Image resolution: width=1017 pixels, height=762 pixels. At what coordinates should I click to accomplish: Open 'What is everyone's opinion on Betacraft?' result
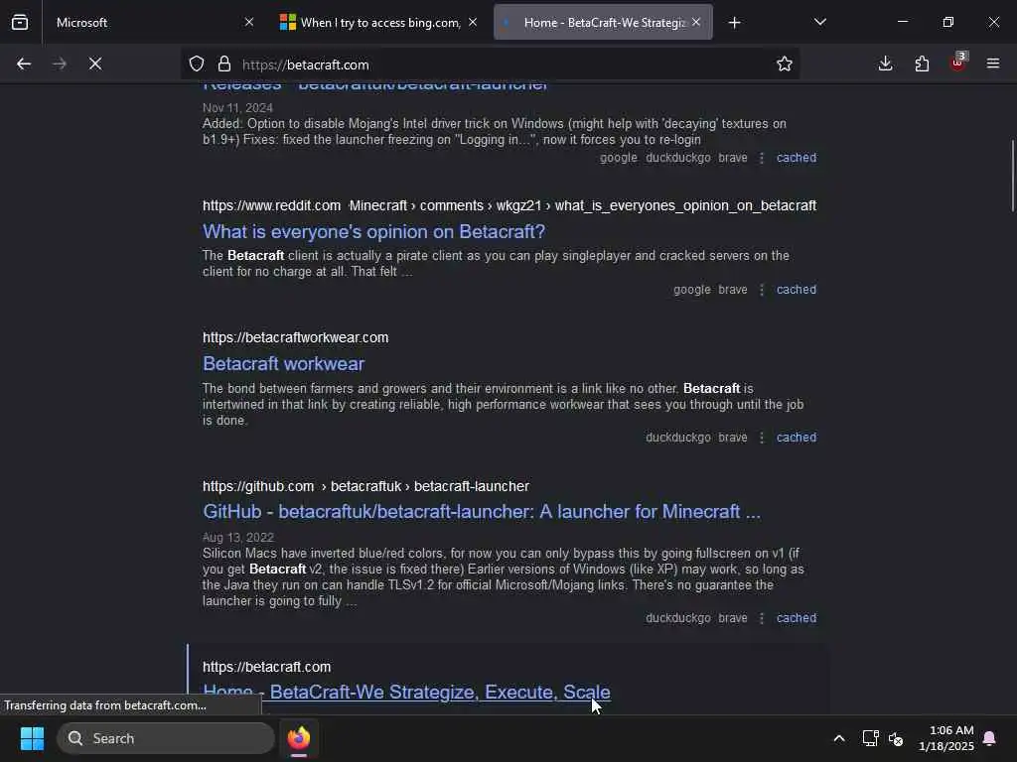pos(373,231)
